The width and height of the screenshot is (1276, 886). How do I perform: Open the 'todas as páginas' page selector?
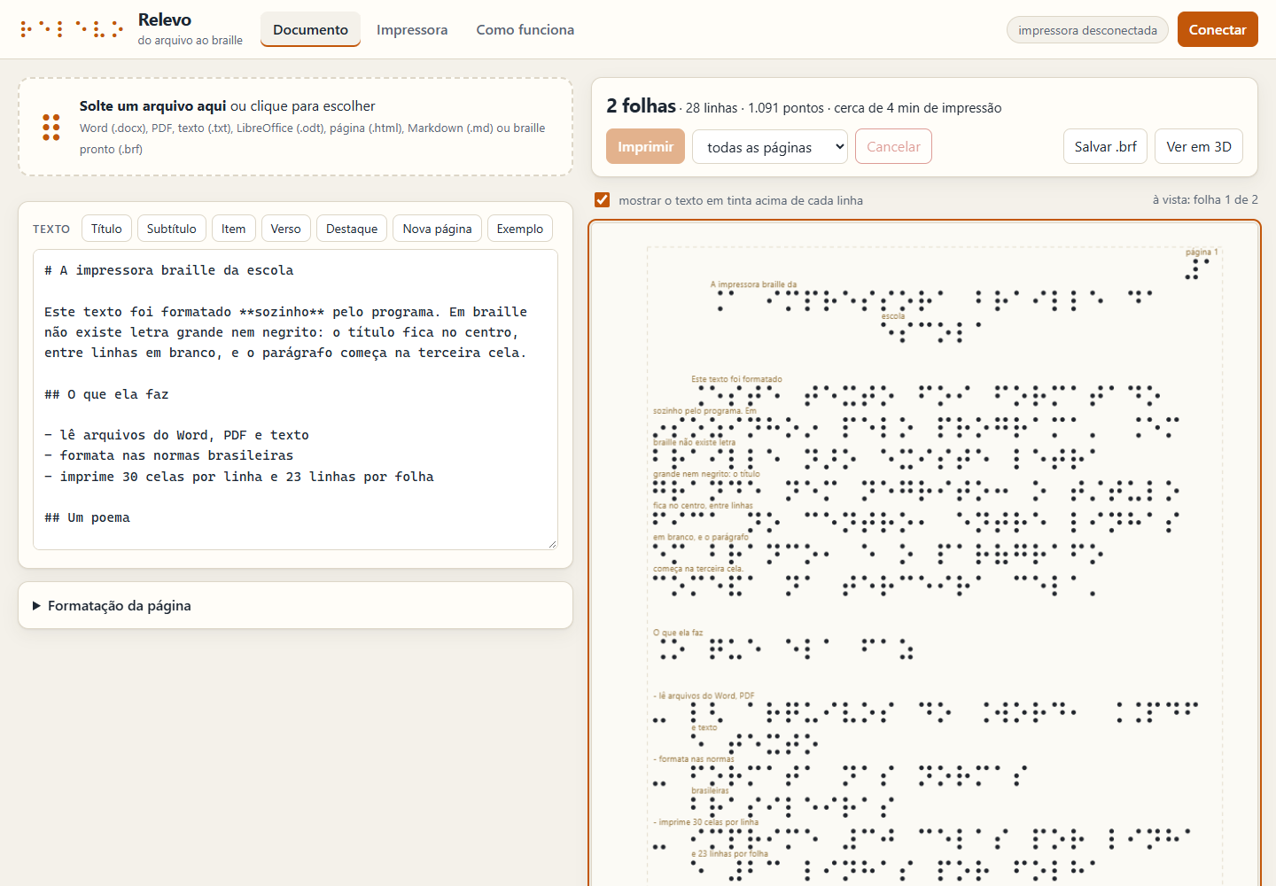tap(770, 147)
